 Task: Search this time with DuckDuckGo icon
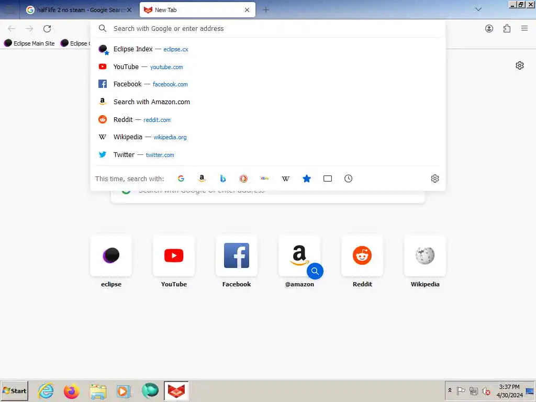coord(243,178)
